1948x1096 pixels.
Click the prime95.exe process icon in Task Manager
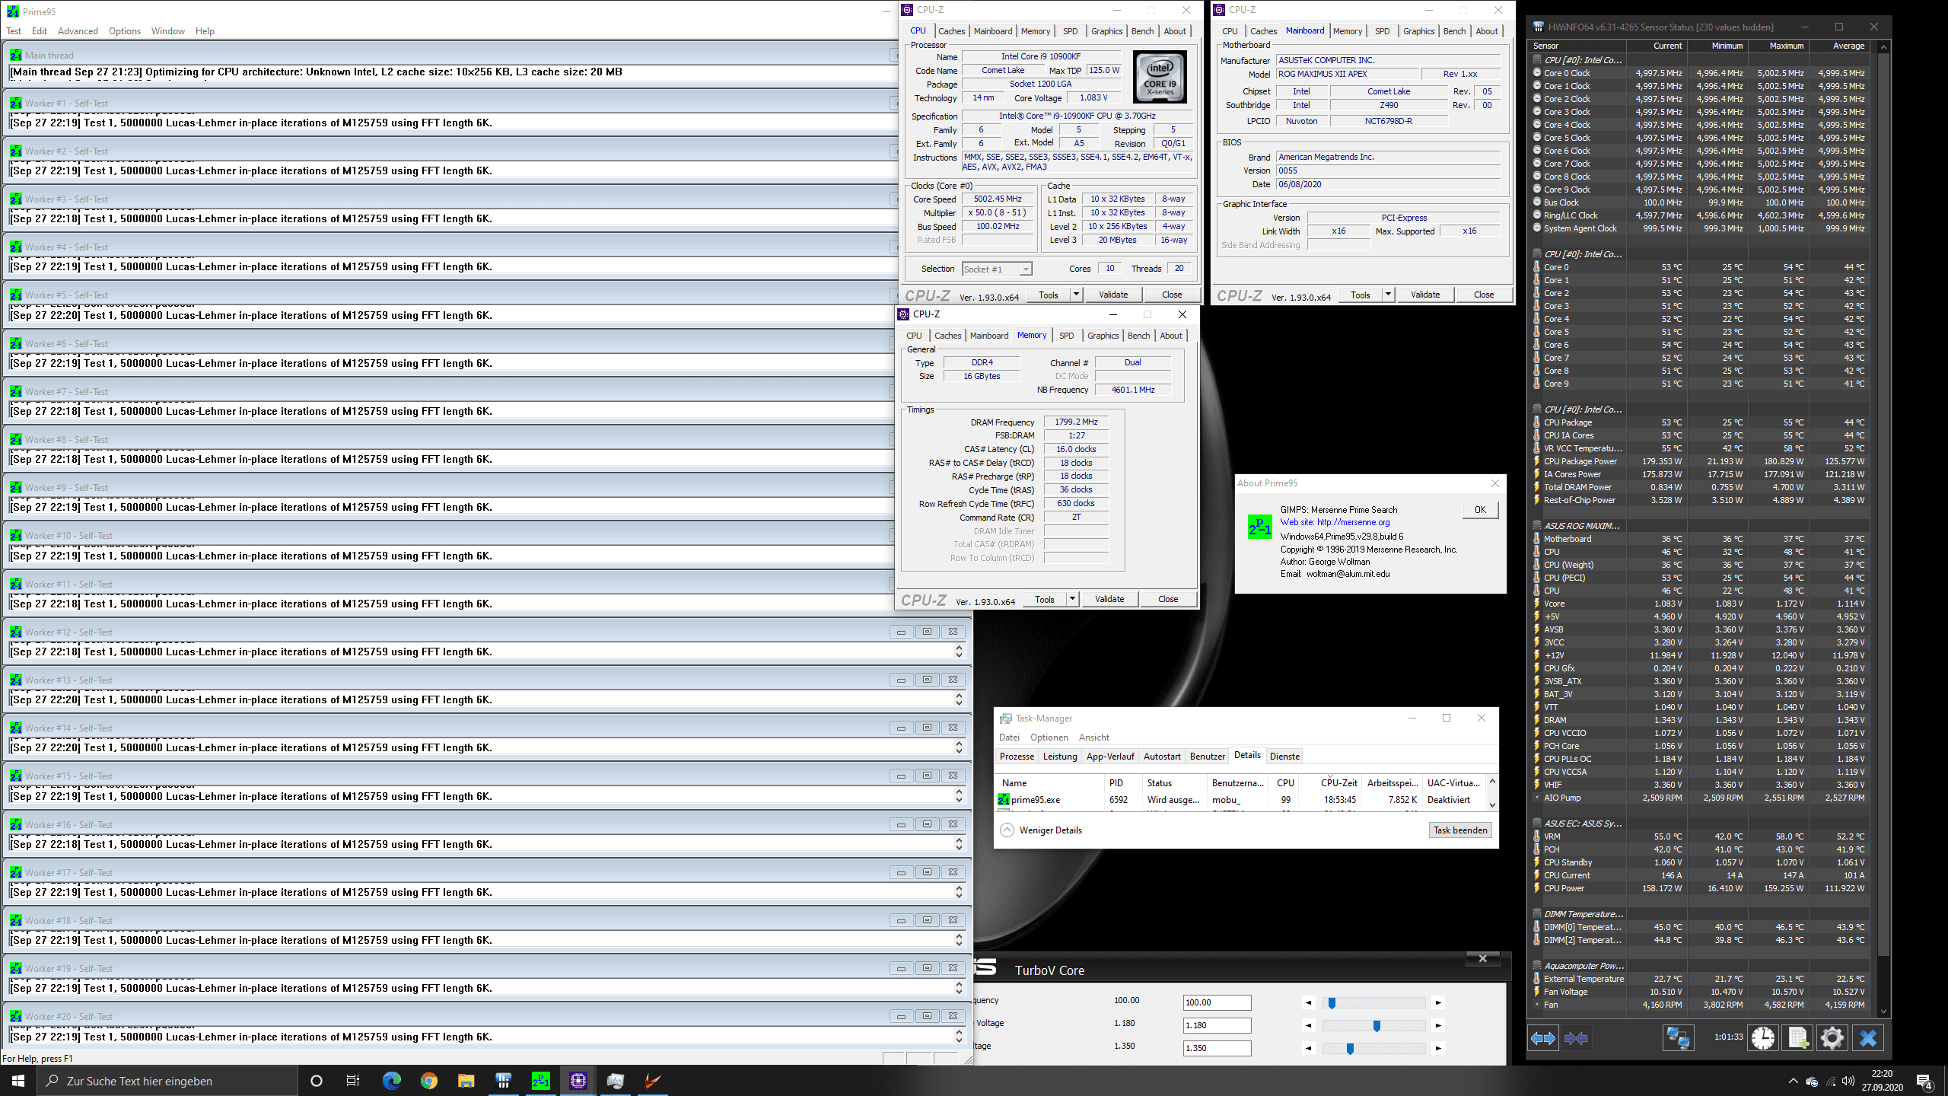pyautogui.click(x=1004, y=799)
